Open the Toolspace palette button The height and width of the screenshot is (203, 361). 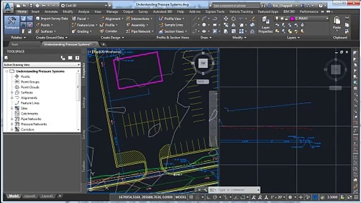(12, 25)
